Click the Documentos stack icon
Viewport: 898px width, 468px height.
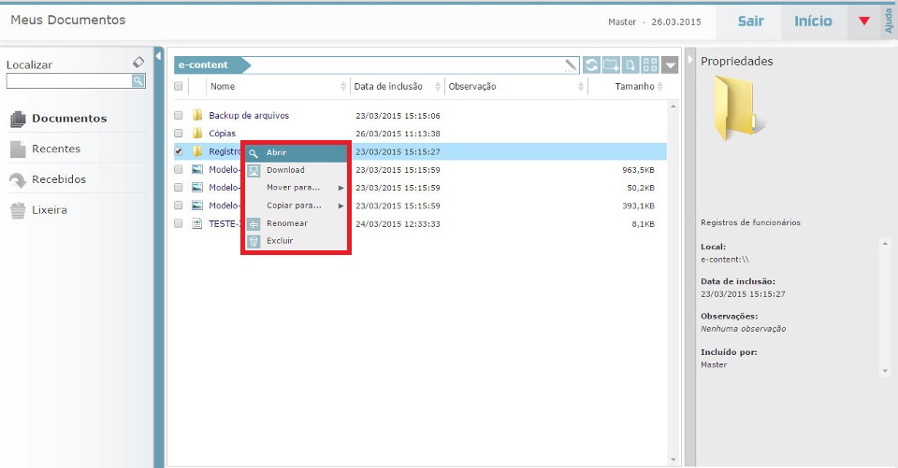18,119
